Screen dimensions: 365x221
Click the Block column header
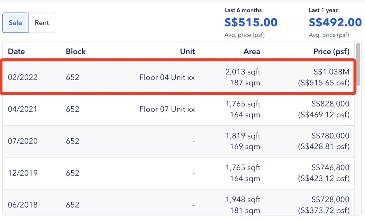[x=76, y=52]
